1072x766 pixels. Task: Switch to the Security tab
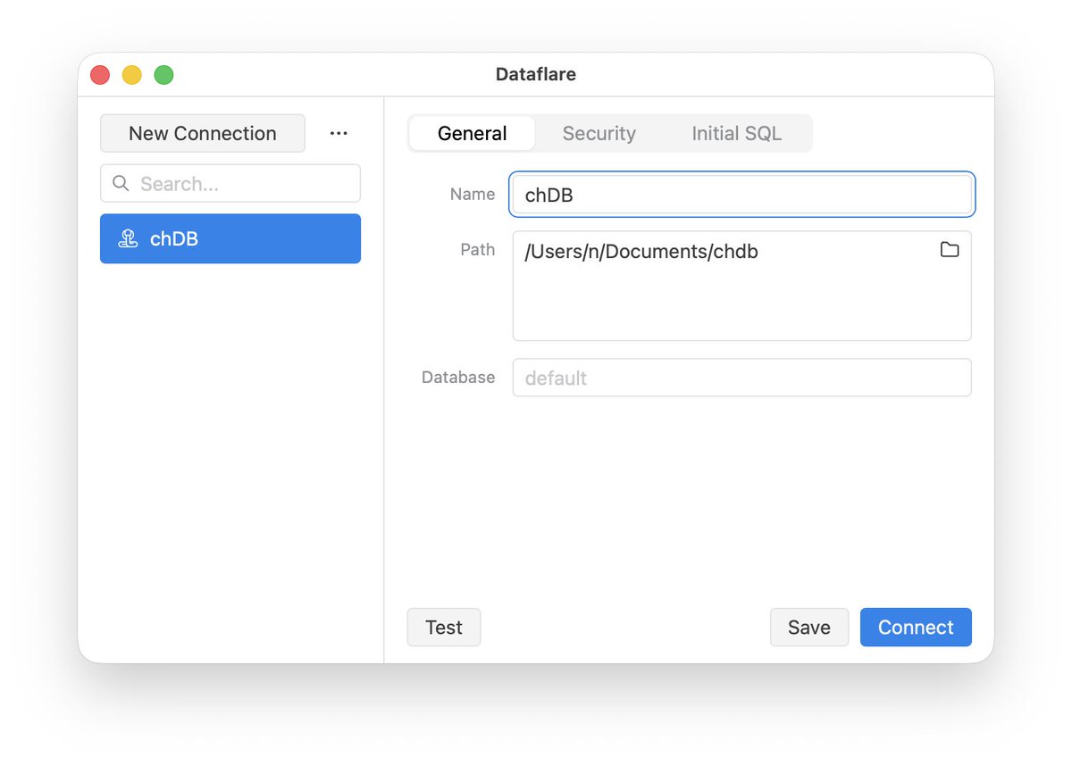[x=599, y=133]
